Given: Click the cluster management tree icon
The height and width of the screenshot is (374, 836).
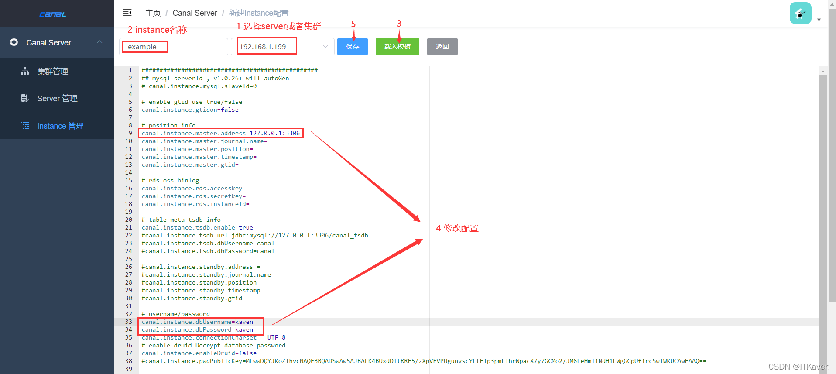Looking at the screenshot, I should point(25,71).
